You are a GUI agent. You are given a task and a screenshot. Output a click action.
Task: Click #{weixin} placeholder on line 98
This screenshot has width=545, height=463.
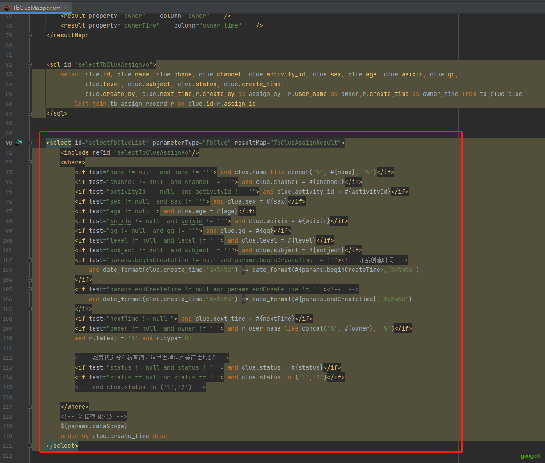click(x=314, y=221)
